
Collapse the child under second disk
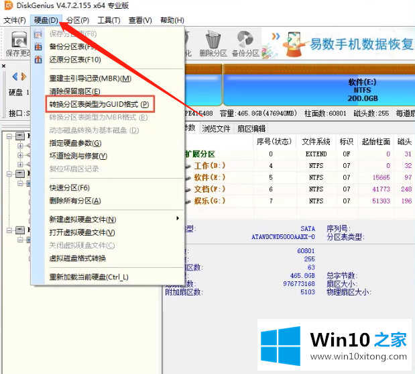(20, 183)
